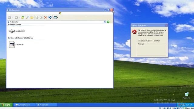Image resolution: width=194 pixels, height=109 pixels.
Task: Click the blue Undo arrow icon
Action: [x=50, y=18]
